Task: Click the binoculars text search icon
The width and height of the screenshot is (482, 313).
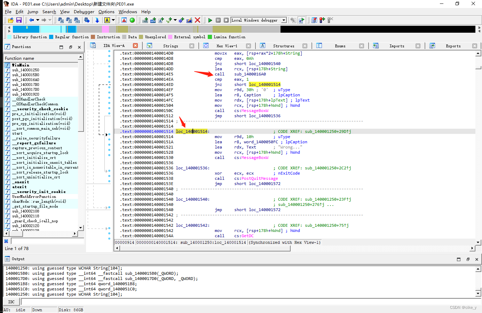Action: coord(69,20)
